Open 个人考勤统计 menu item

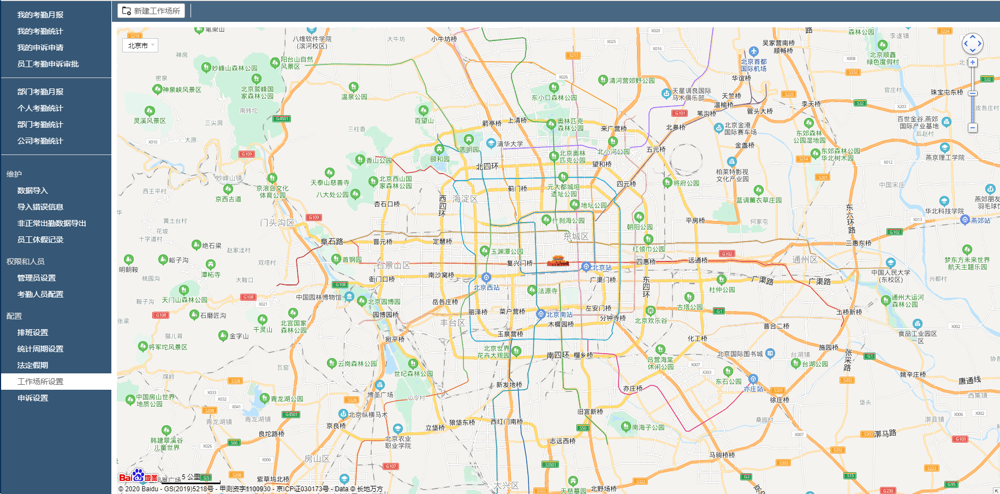pos(40,108)
